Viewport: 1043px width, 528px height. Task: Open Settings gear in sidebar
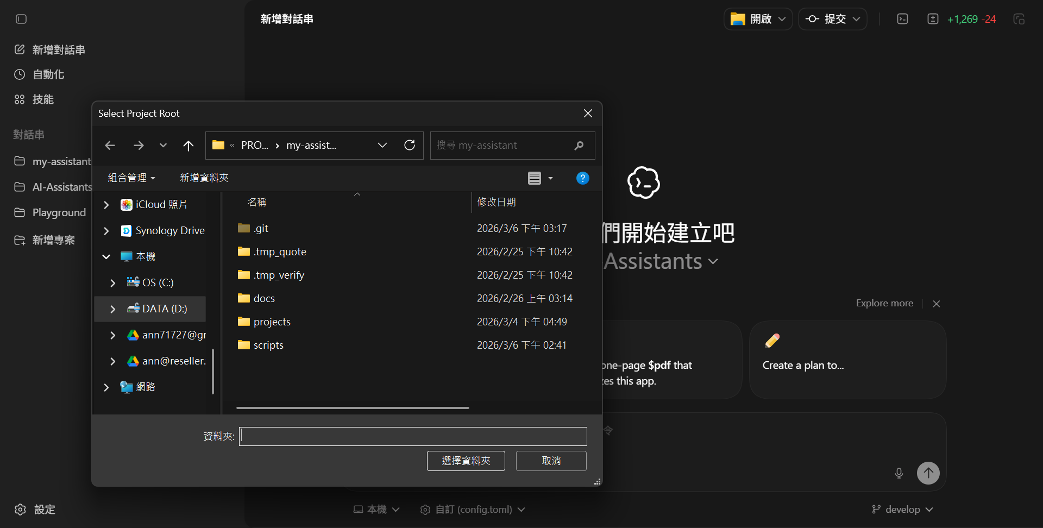(21, 510)
